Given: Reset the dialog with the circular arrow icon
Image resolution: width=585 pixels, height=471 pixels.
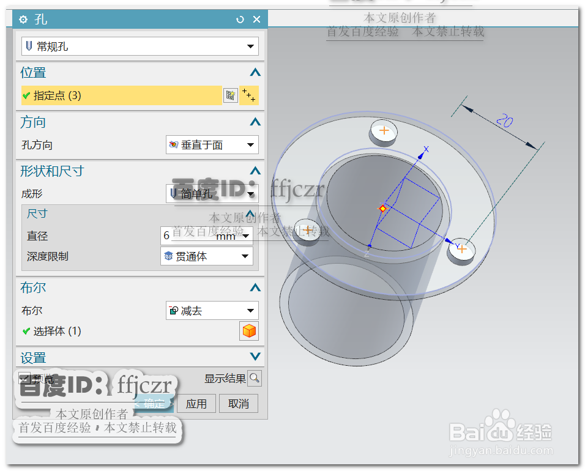Looking at the screenshot, I should pyautogui.click(x=240, y=20).
